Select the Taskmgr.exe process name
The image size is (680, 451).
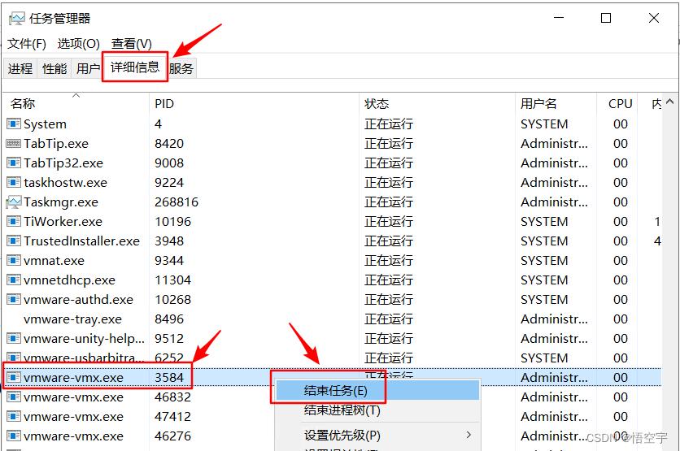61,202
